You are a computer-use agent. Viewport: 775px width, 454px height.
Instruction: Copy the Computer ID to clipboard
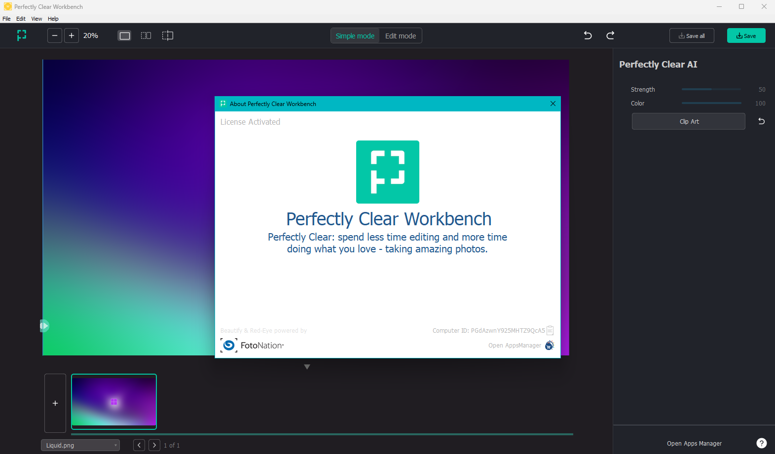[x=550, y=330]
